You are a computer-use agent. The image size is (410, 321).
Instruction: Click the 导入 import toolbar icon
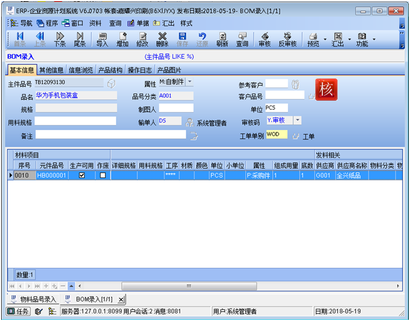pyautogui.click(x=102, y=39)
